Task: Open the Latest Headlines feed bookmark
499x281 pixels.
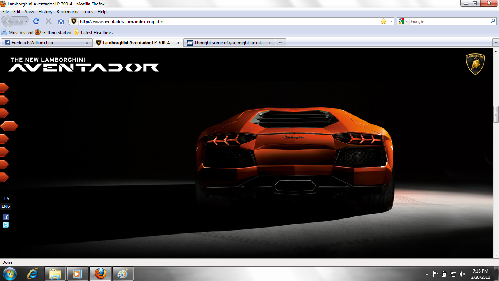Action: [x=93, y=32]
